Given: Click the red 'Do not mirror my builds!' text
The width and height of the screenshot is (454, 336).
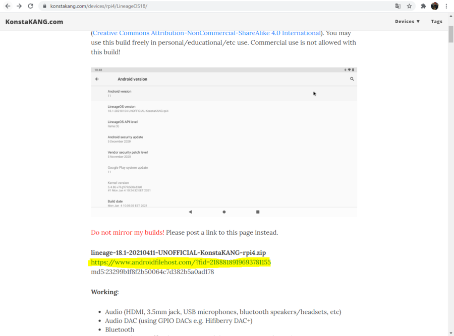Looking at the screenshot, I should [x=128, y=233].
